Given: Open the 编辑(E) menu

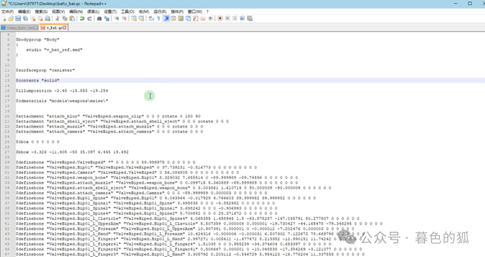Looking at the screenshot, I should pyautogui.click(x=24, y=12).
